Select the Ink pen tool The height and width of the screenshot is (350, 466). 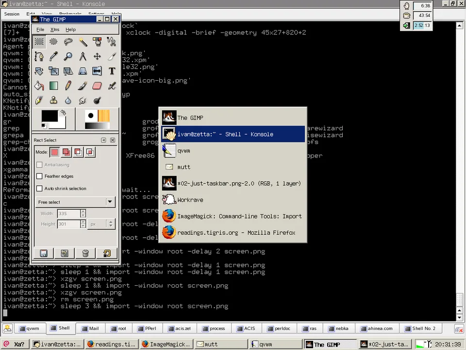(x=39, y=100)
